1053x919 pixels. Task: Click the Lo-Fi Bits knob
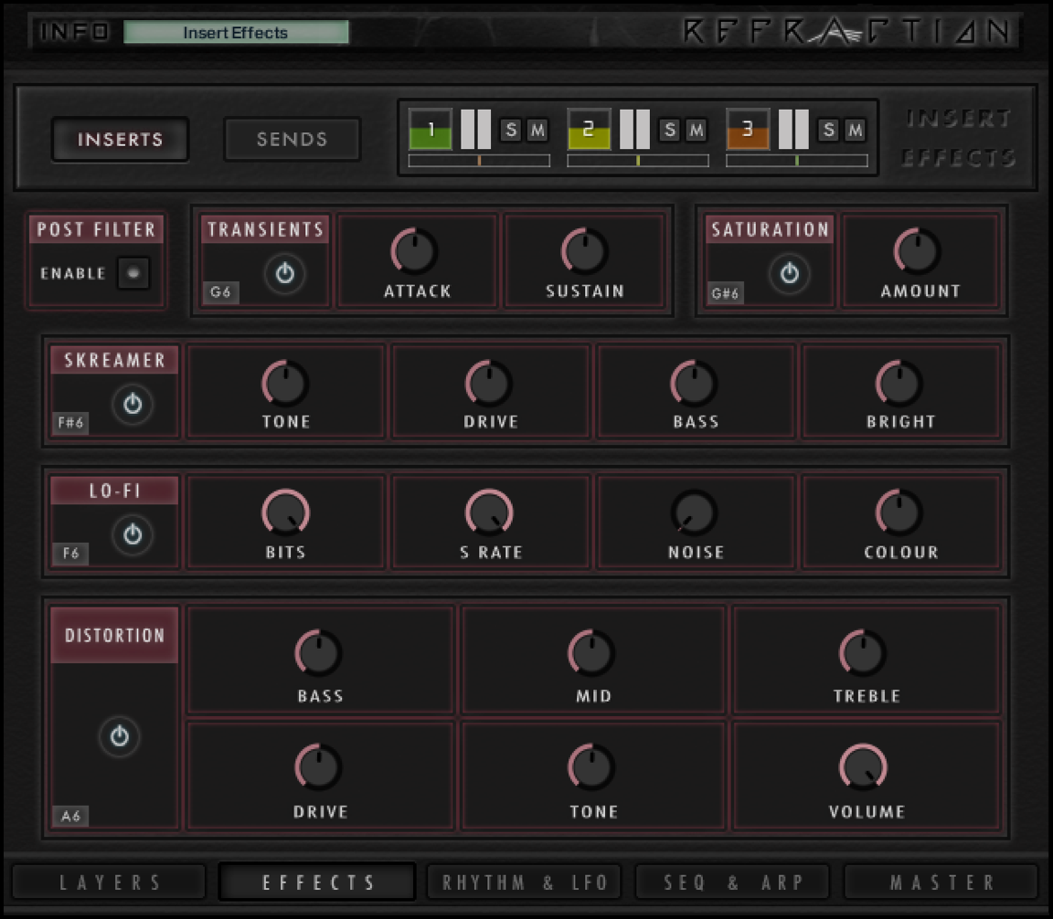pos(285,512)
